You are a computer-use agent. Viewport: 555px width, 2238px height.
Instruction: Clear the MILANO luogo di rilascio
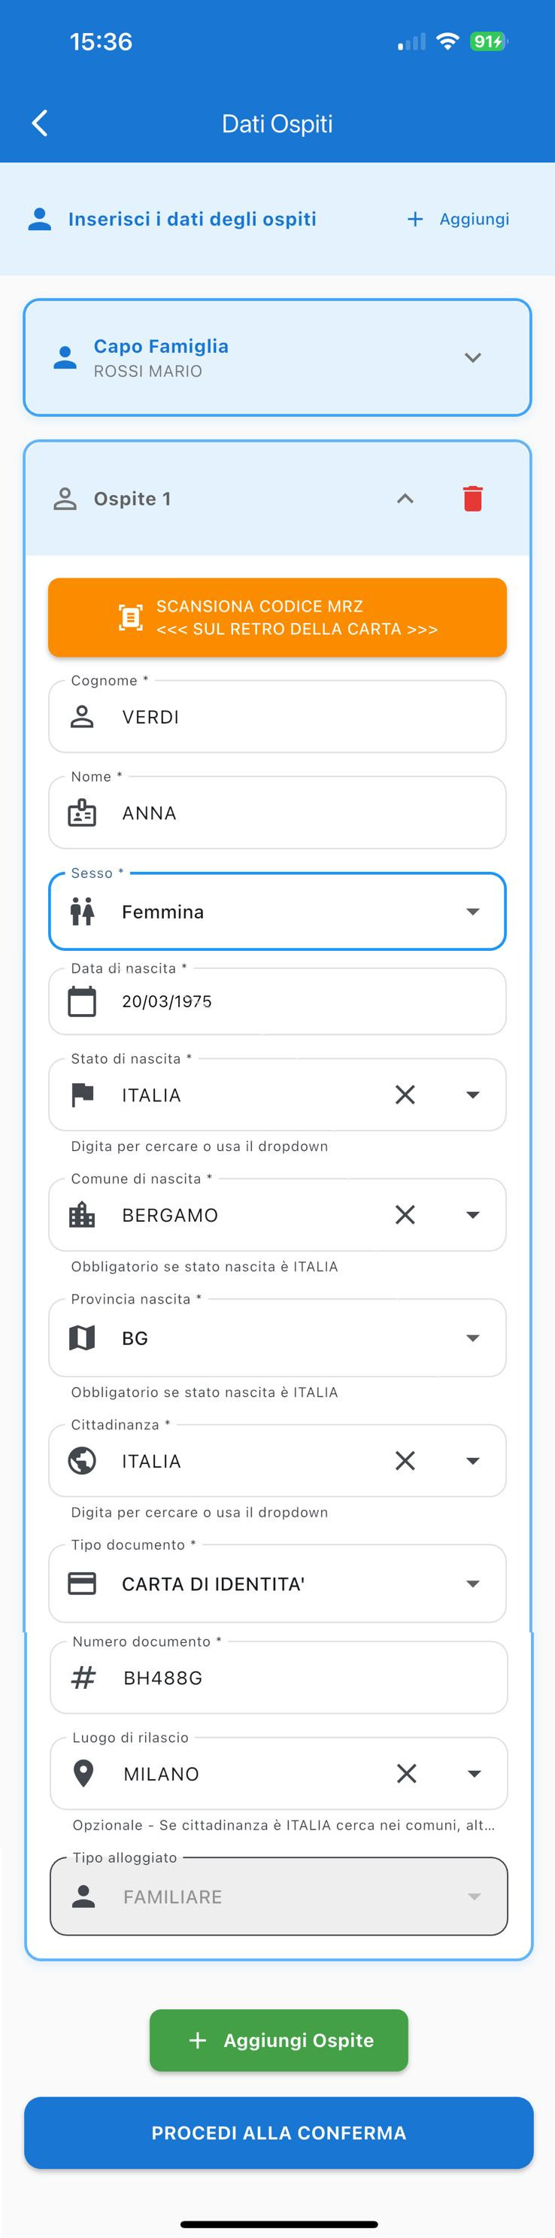405,1773
